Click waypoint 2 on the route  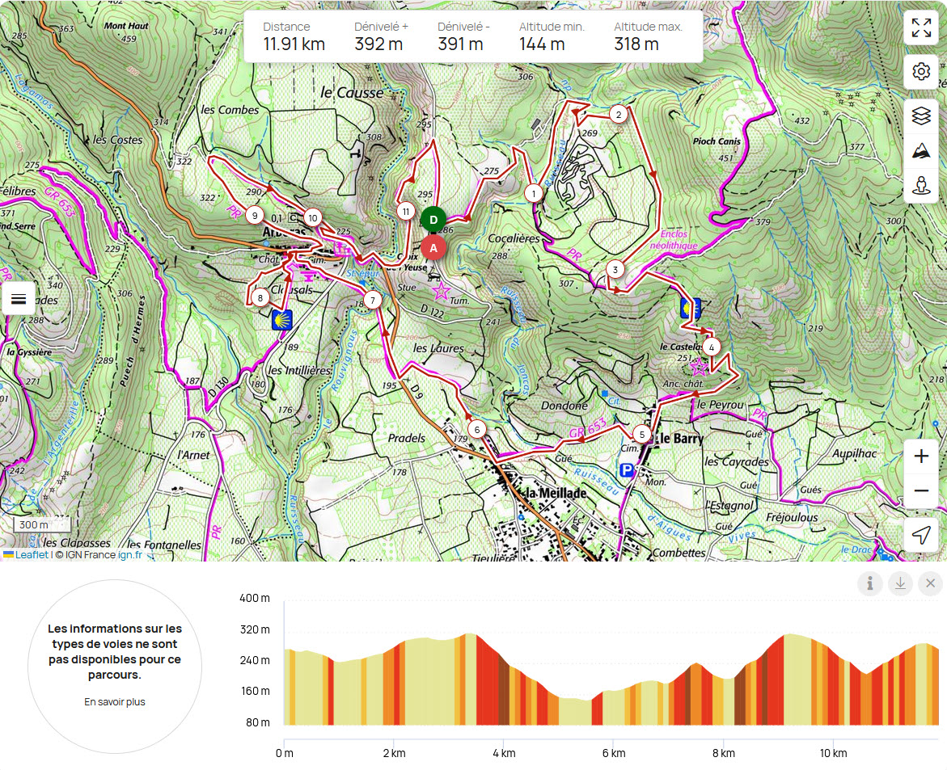pos(619,114)
